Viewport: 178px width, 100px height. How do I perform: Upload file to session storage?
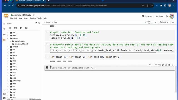[10, 28]
